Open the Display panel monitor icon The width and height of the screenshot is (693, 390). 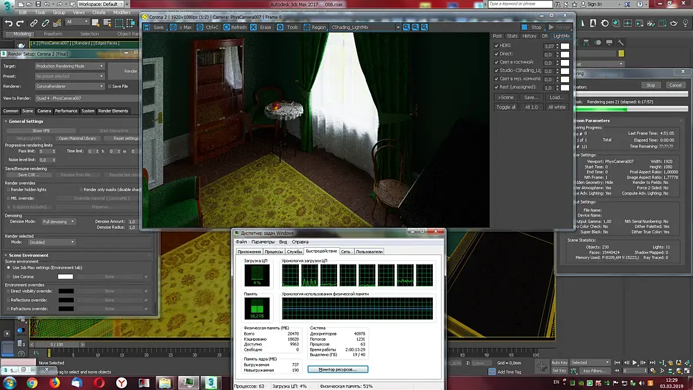click(x=610, y=42)
